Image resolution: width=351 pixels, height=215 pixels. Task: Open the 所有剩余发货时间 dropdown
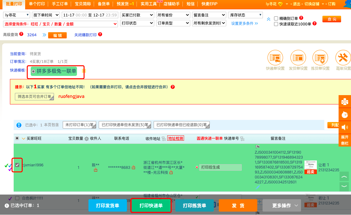(x=209, y=23)
